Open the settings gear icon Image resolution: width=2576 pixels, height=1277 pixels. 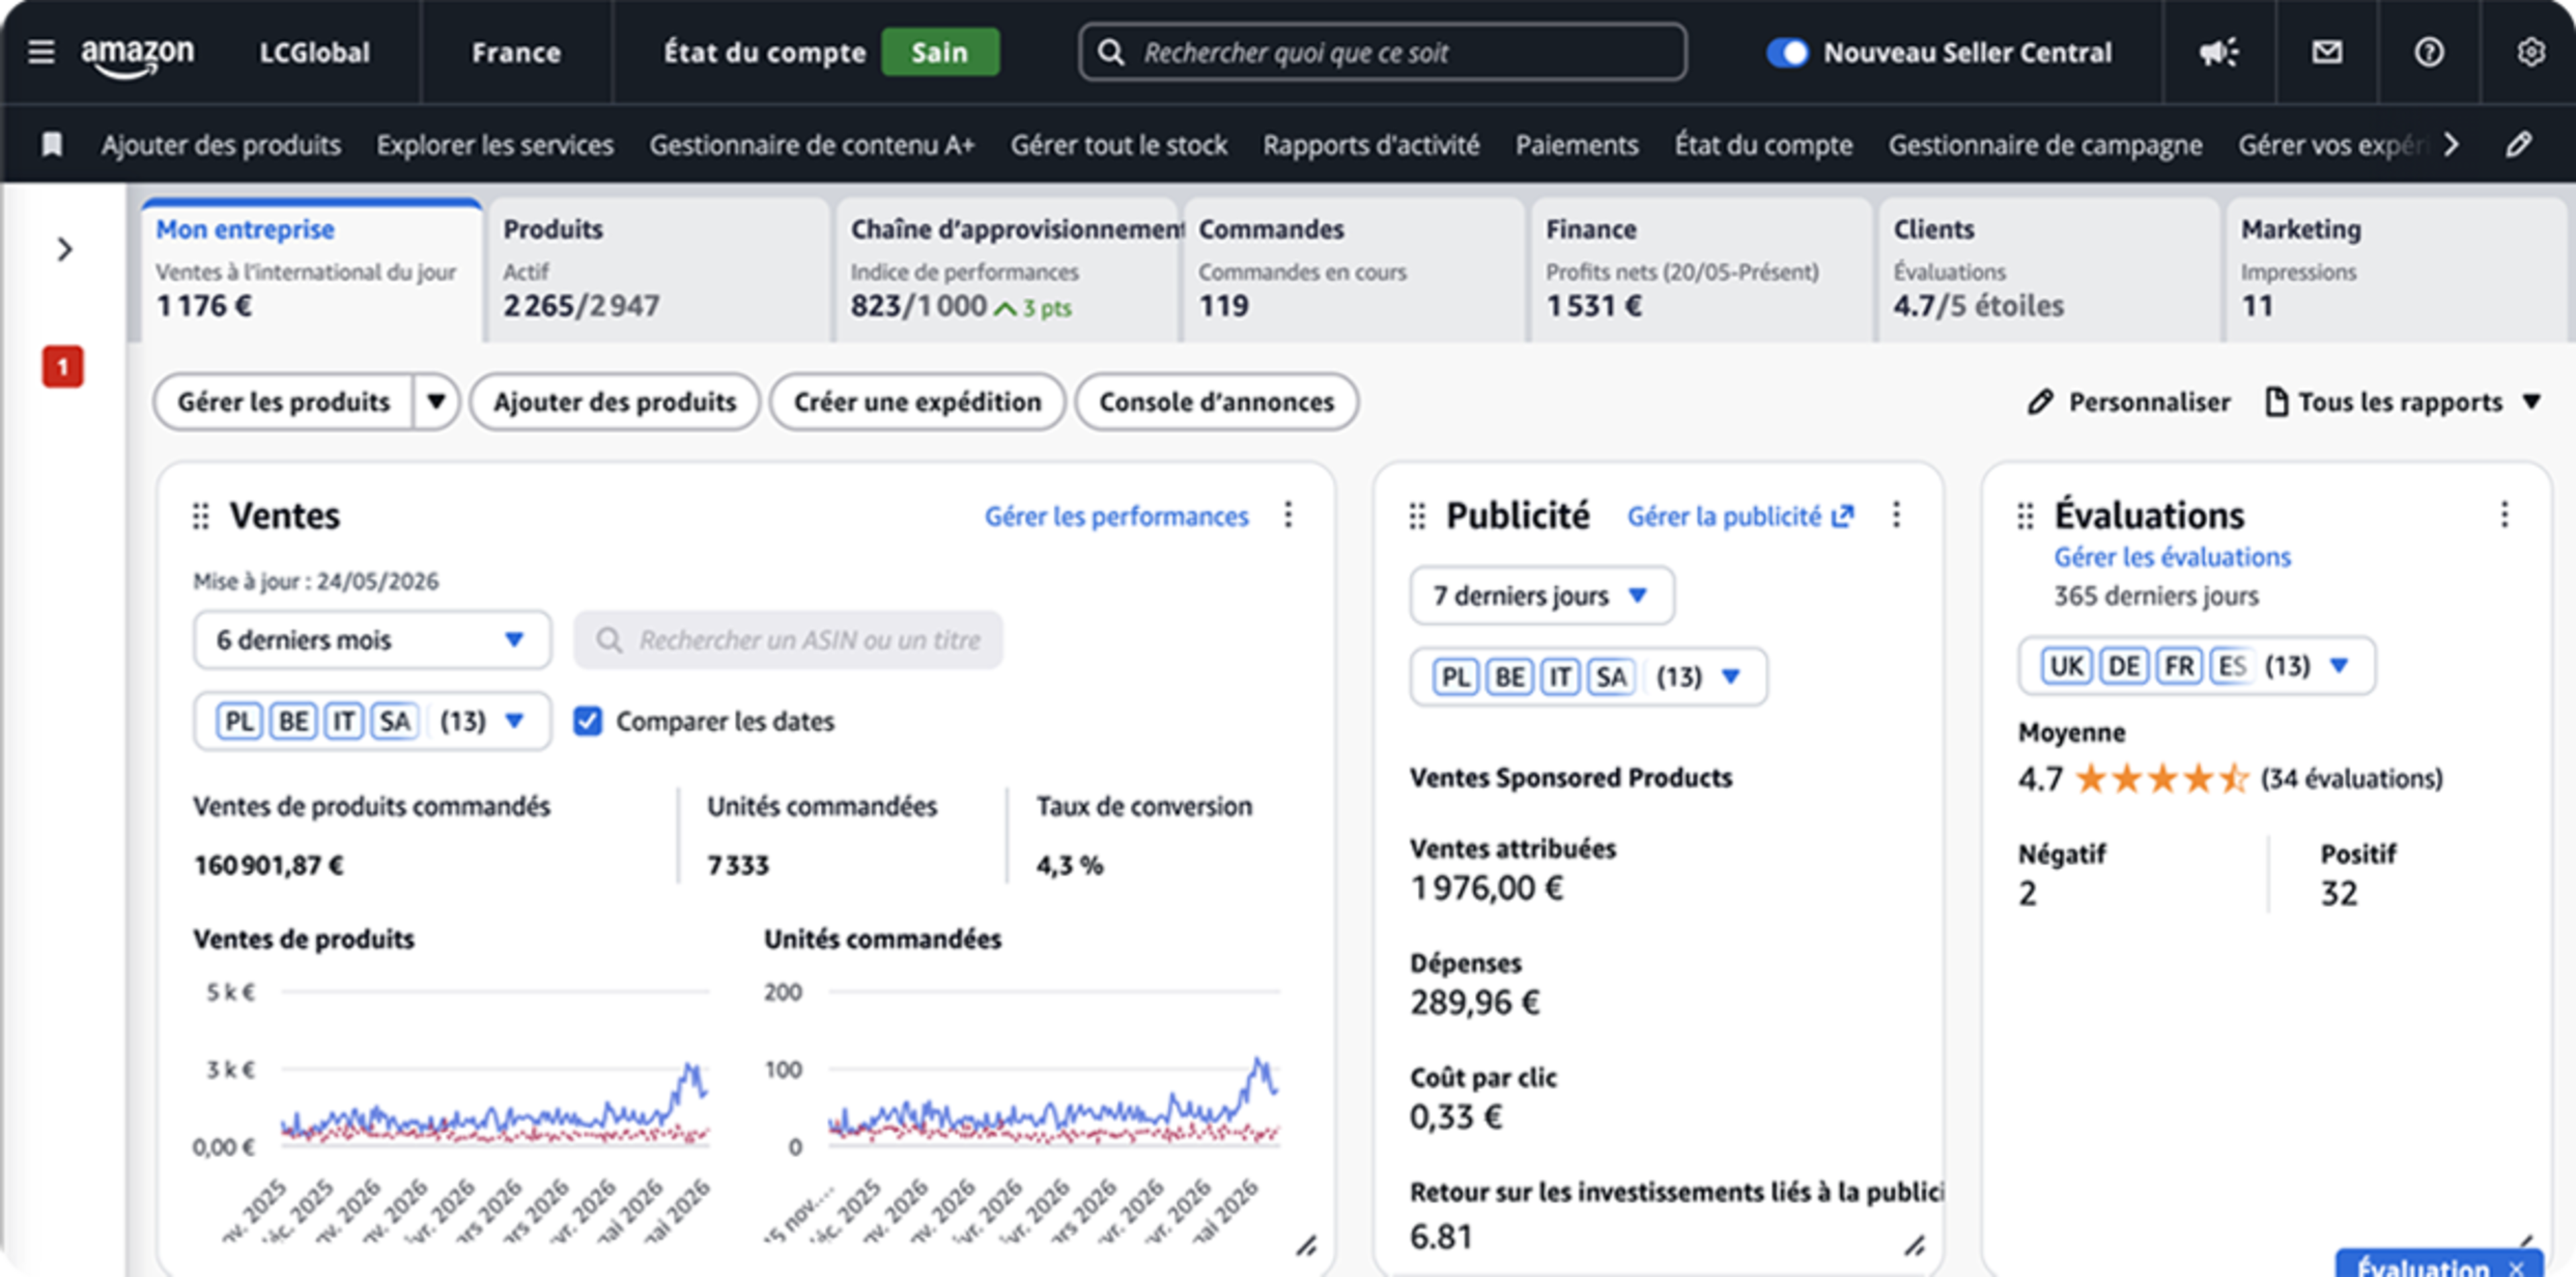(2531, 52)
